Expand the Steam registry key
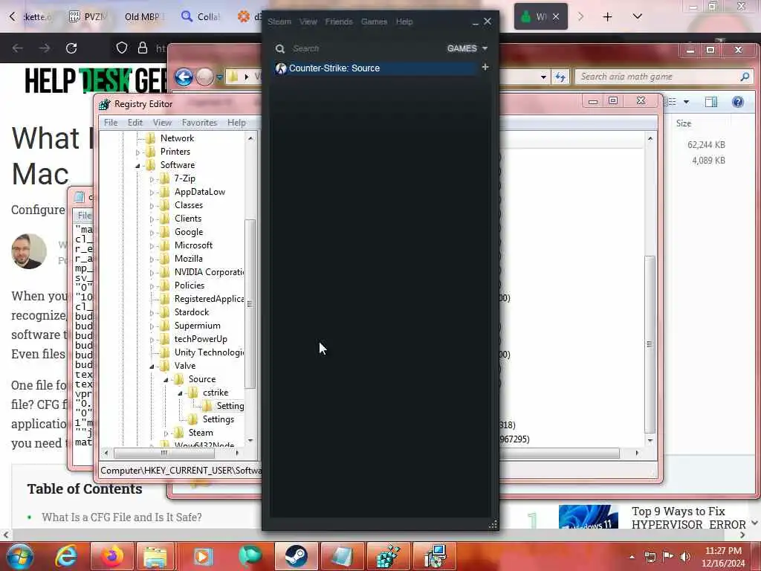This screenshot has height=571, width=761. [x=166, y=433]
